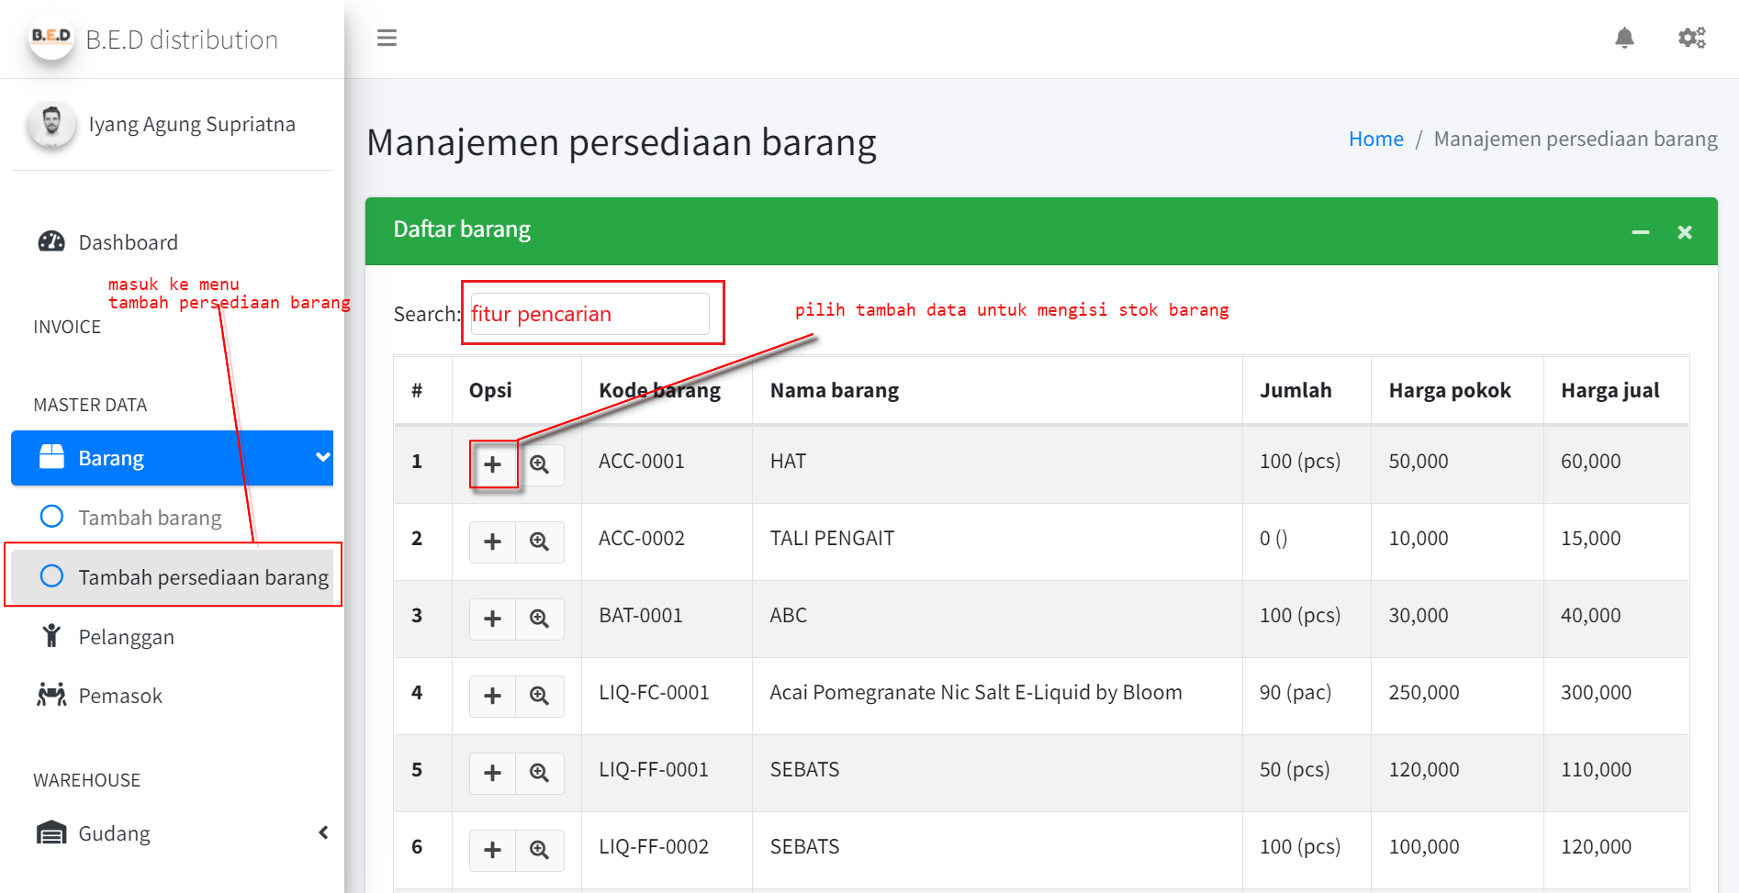This screenshot has width=1739, height=893.
Task: Collapse the Daftar barang card
Action: [1641, 232]
